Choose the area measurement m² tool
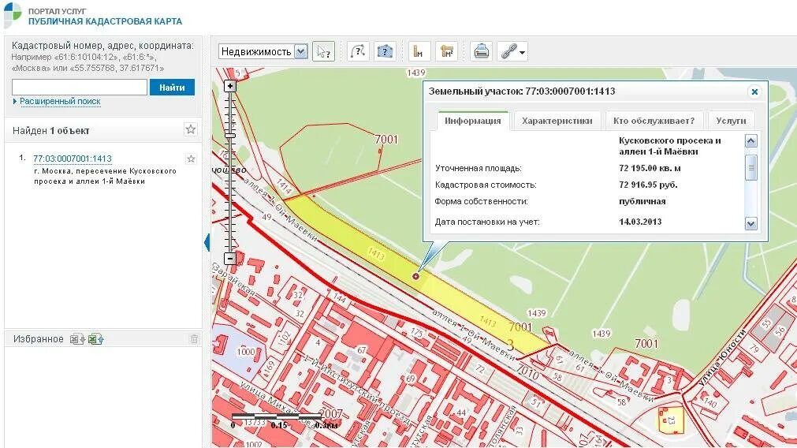This screenshot has height=448, width=797. tap(447, 51)
